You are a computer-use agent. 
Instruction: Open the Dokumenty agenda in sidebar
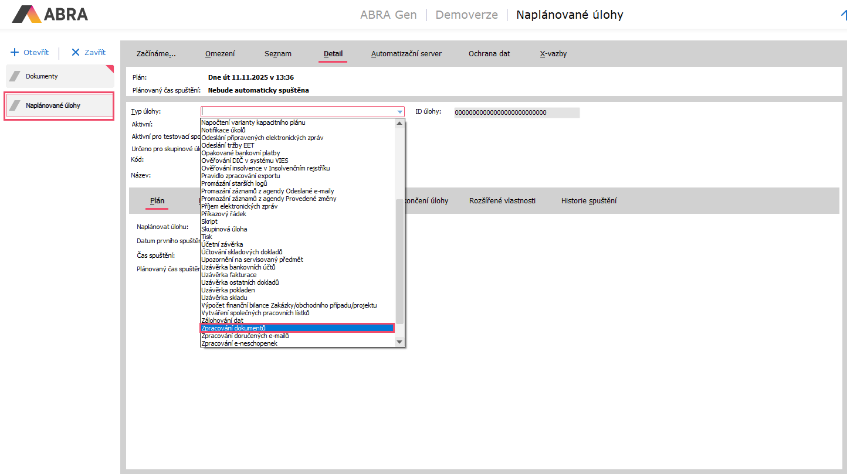point(60,76)
